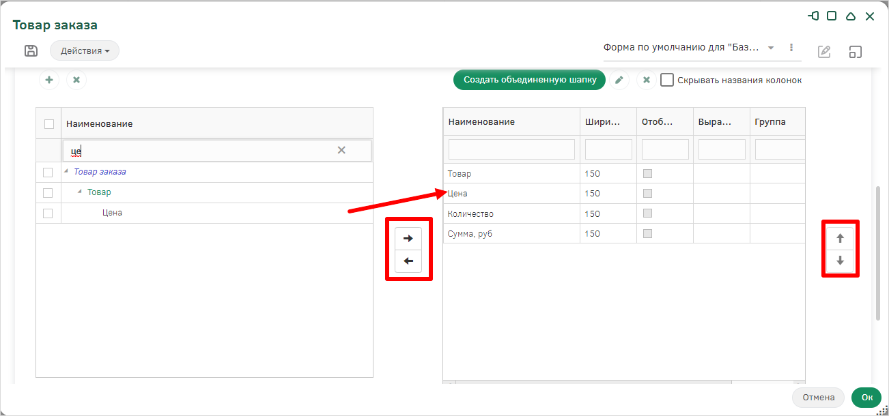The height and width of the screenshot is (416, 889).
Task: Click the Шири... column header
Action: (608, 122)
